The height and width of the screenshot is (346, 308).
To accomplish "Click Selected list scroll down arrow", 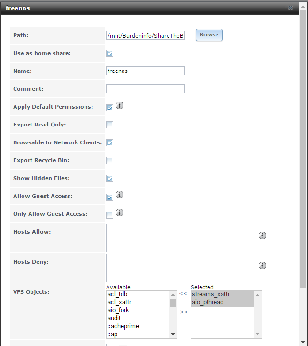I will click(257, 334).
